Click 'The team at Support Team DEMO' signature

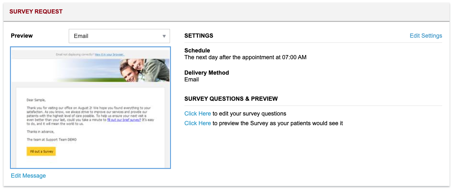(52, 140)
